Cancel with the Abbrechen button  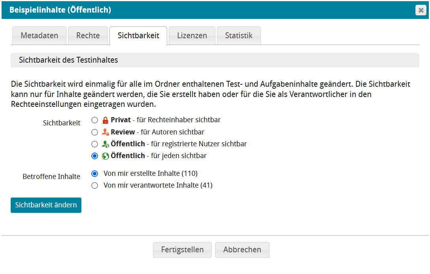[x=242, y=250]
